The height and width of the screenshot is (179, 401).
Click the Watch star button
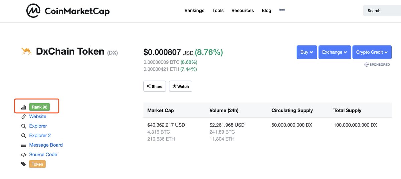pos(181,86)
